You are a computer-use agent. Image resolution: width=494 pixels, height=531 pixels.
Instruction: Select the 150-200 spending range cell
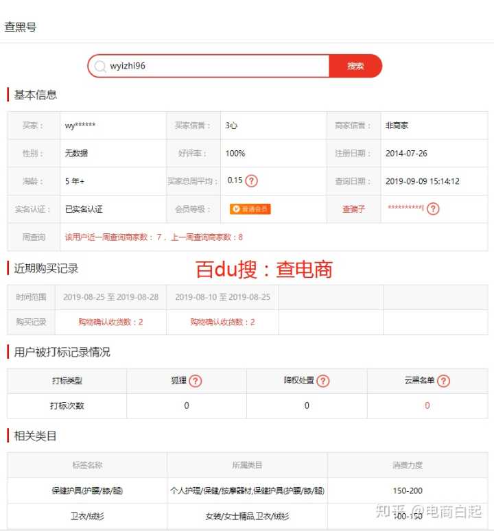[x=408, y=491]
